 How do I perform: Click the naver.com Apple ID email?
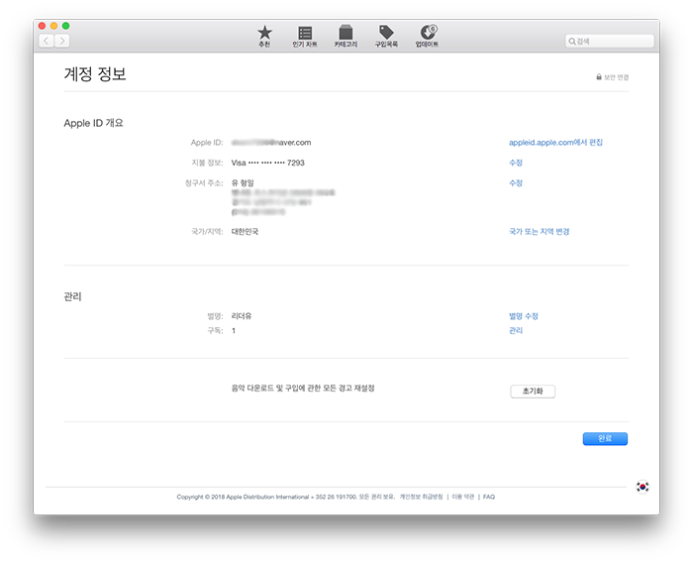271,142
